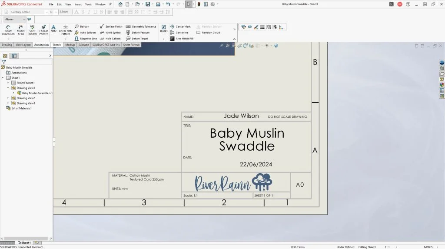The image size is (445, 249).
Task: Run the Spell Checker tool
Action: point(33,29)
